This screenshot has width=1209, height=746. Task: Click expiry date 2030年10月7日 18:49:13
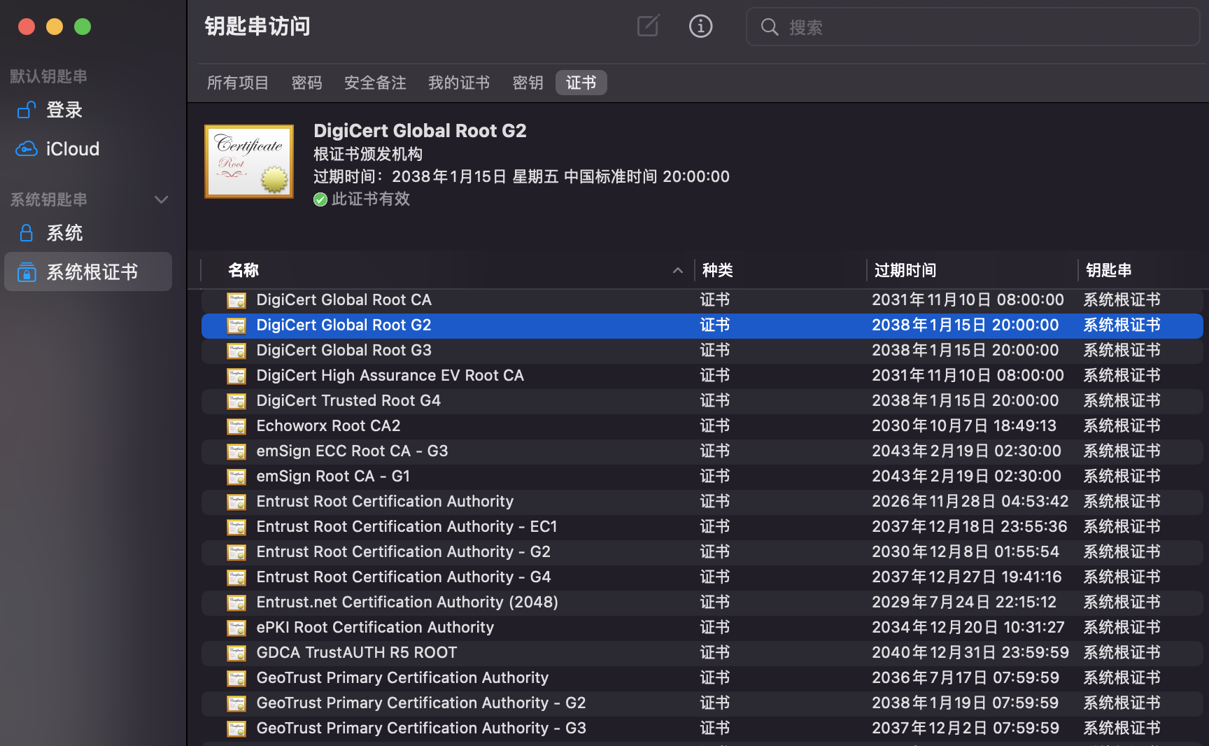(x=964, y=425)
